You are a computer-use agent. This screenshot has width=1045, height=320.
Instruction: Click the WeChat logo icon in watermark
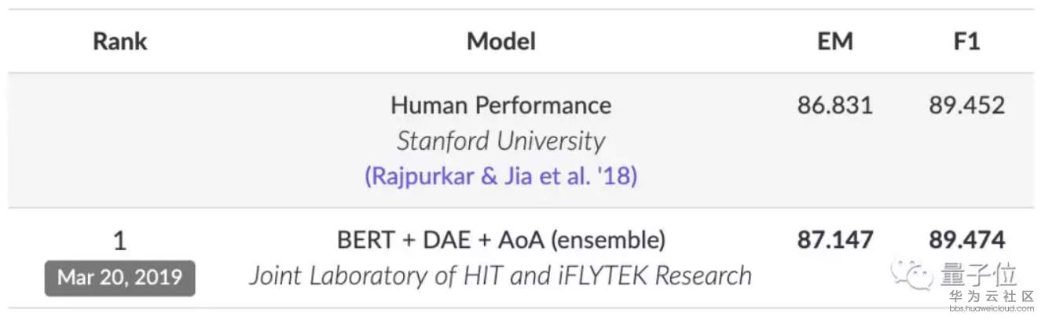911,276
